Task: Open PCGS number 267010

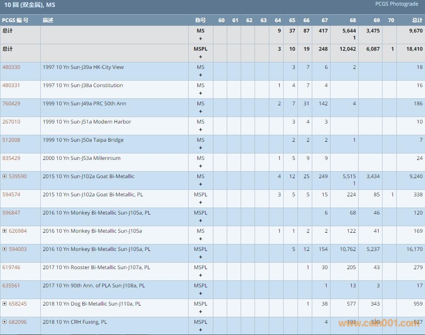Action: 11,122
